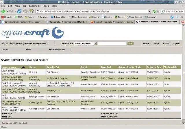Switch to SourceForge.net Project Info tab
The width and height of the screenshot is (185, 129).
tap(112, 22)
